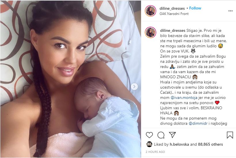236x158 pixels.
Task: Open the diline_dresses username in the caption
Action: pos(173,31)
